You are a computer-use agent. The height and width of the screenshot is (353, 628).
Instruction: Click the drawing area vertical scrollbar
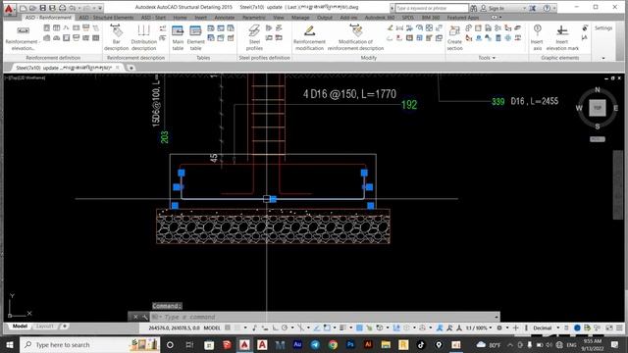[x=618, y=184]
